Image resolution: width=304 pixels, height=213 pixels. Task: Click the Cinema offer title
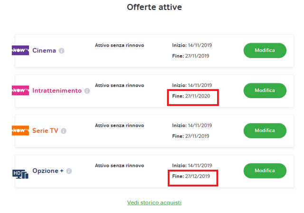(x=44, y=50)
